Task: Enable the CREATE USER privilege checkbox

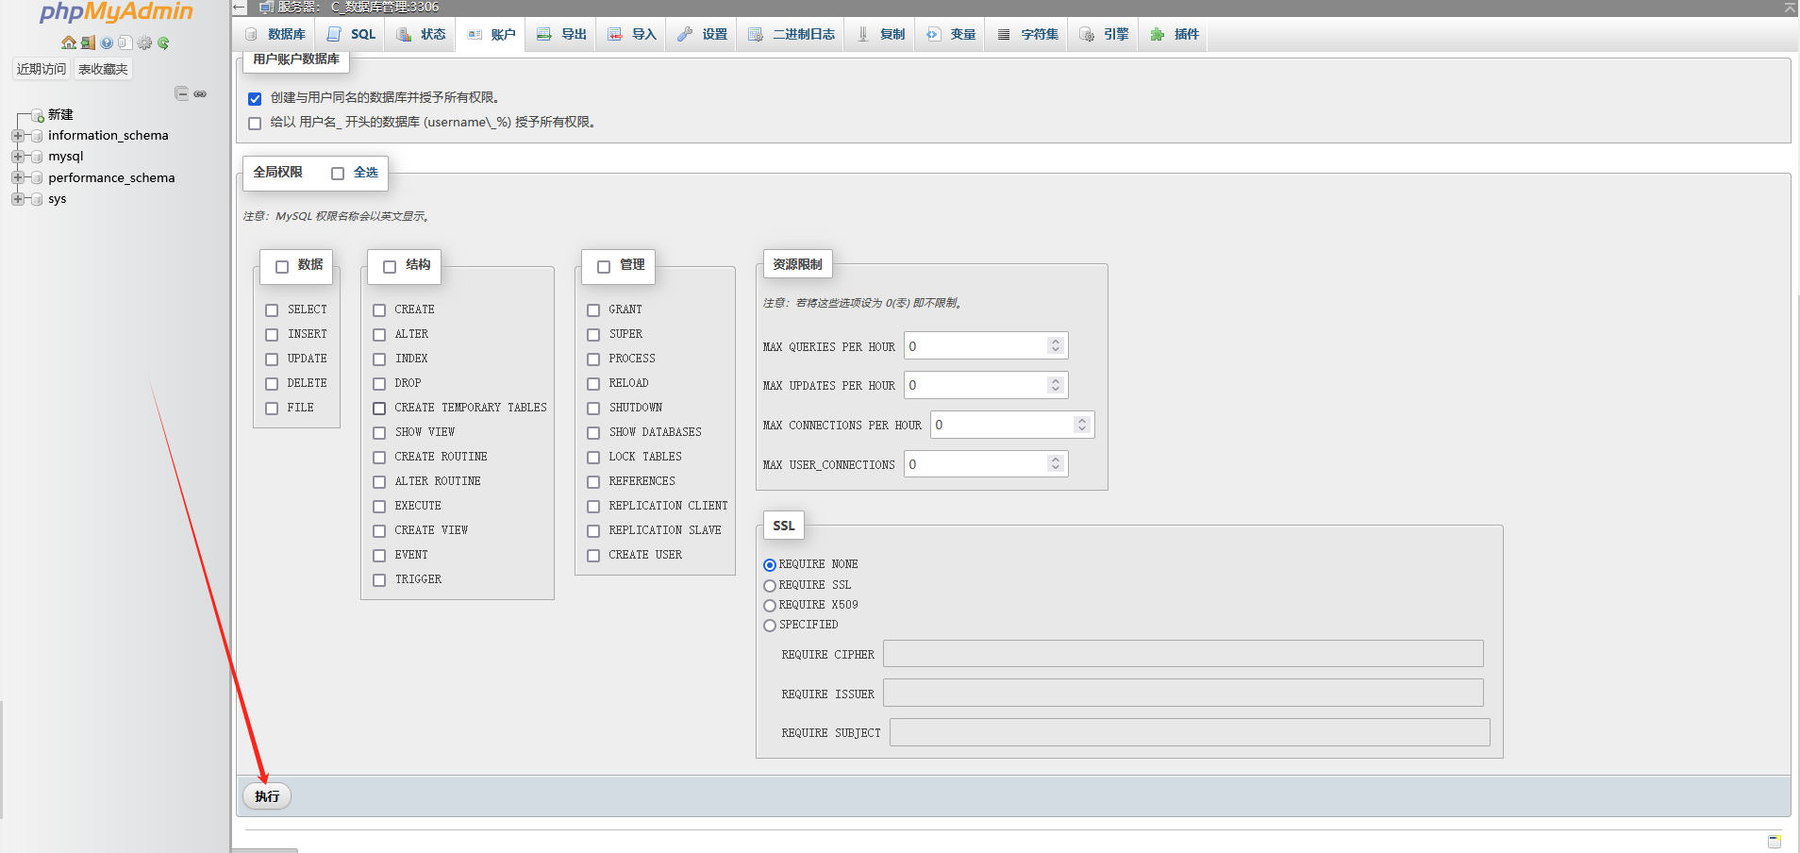Action: pos(593,555)
